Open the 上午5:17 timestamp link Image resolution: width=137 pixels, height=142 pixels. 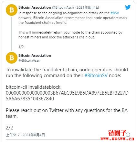pyautogui.click(x=25, y=135)
